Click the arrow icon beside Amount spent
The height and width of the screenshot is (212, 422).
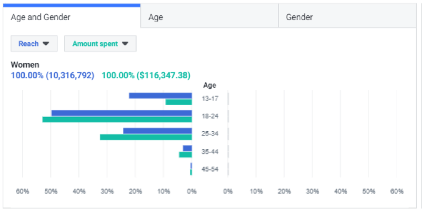(125, 44)
